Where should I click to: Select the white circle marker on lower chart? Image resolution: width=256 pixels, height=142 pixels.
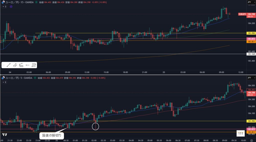95,126
